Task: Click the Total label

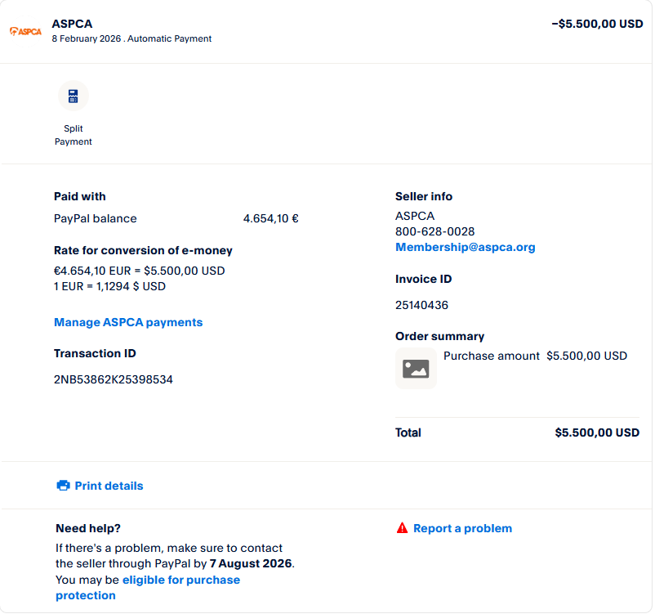Action: [408, 432]
